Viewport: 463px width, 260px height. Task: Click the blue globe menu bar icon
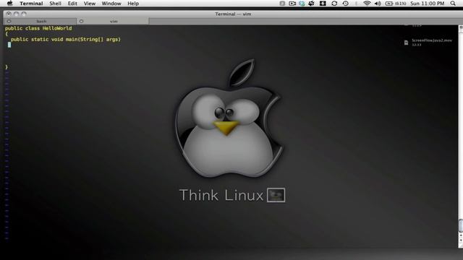302,4
